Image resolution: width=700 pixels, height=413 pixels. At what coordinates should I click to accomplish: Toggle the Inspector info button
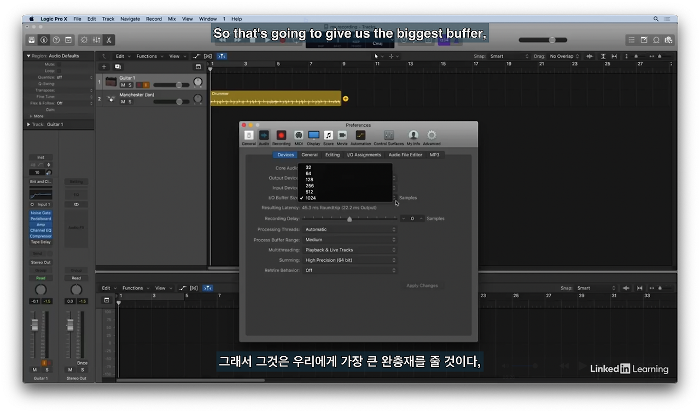[44, 40]
